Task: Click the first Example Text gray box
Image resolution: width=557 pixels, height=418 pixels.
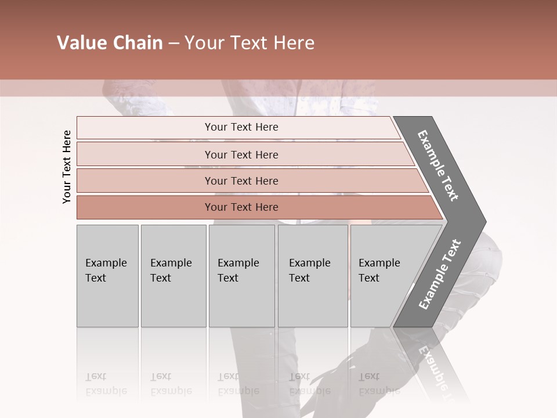Action: click(x=107, y=276)
